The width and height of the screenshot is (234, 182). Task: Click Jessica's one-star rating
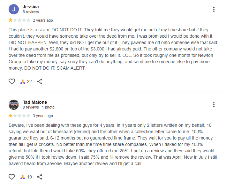(x=19, y=20)
